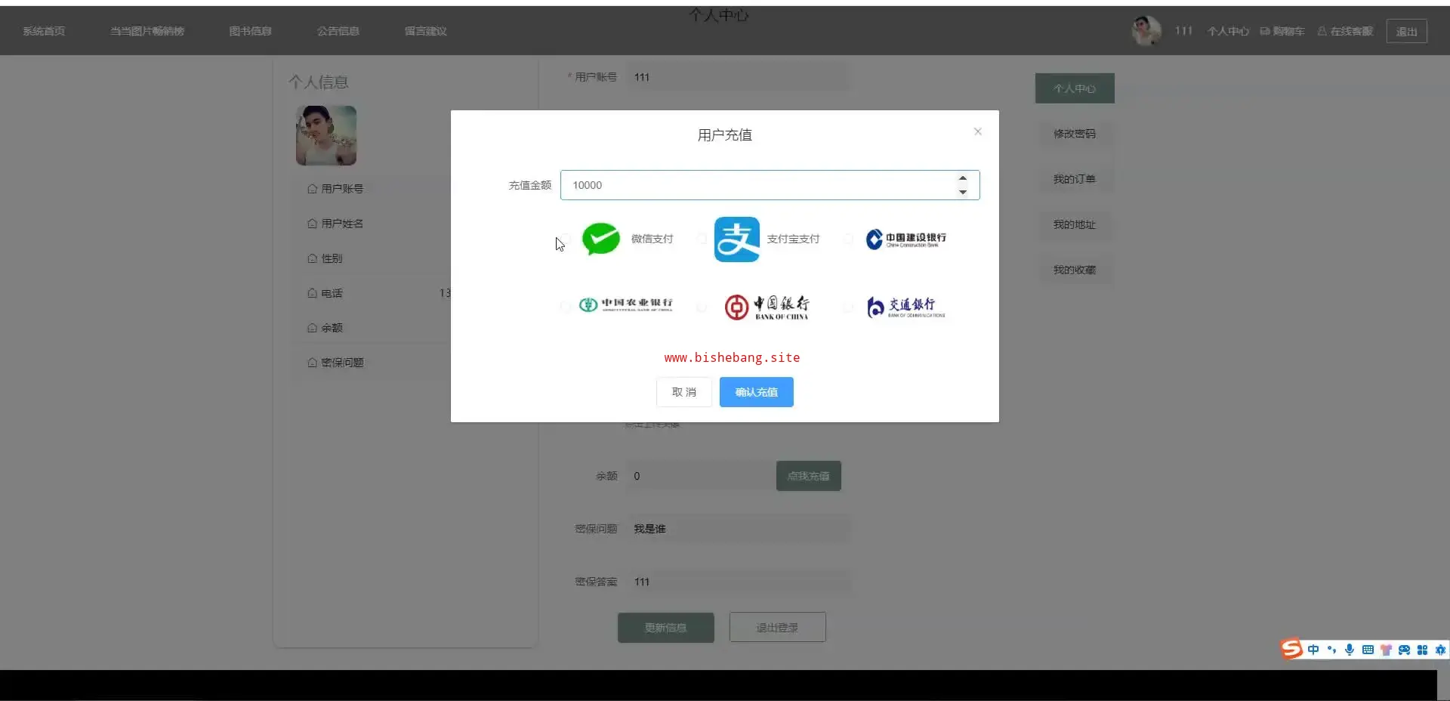Image resolution: width=1450 pixels, height=701 pixels.
Task: Click the Agricultural Bank of China logo
Action: (x=625, y=304)
